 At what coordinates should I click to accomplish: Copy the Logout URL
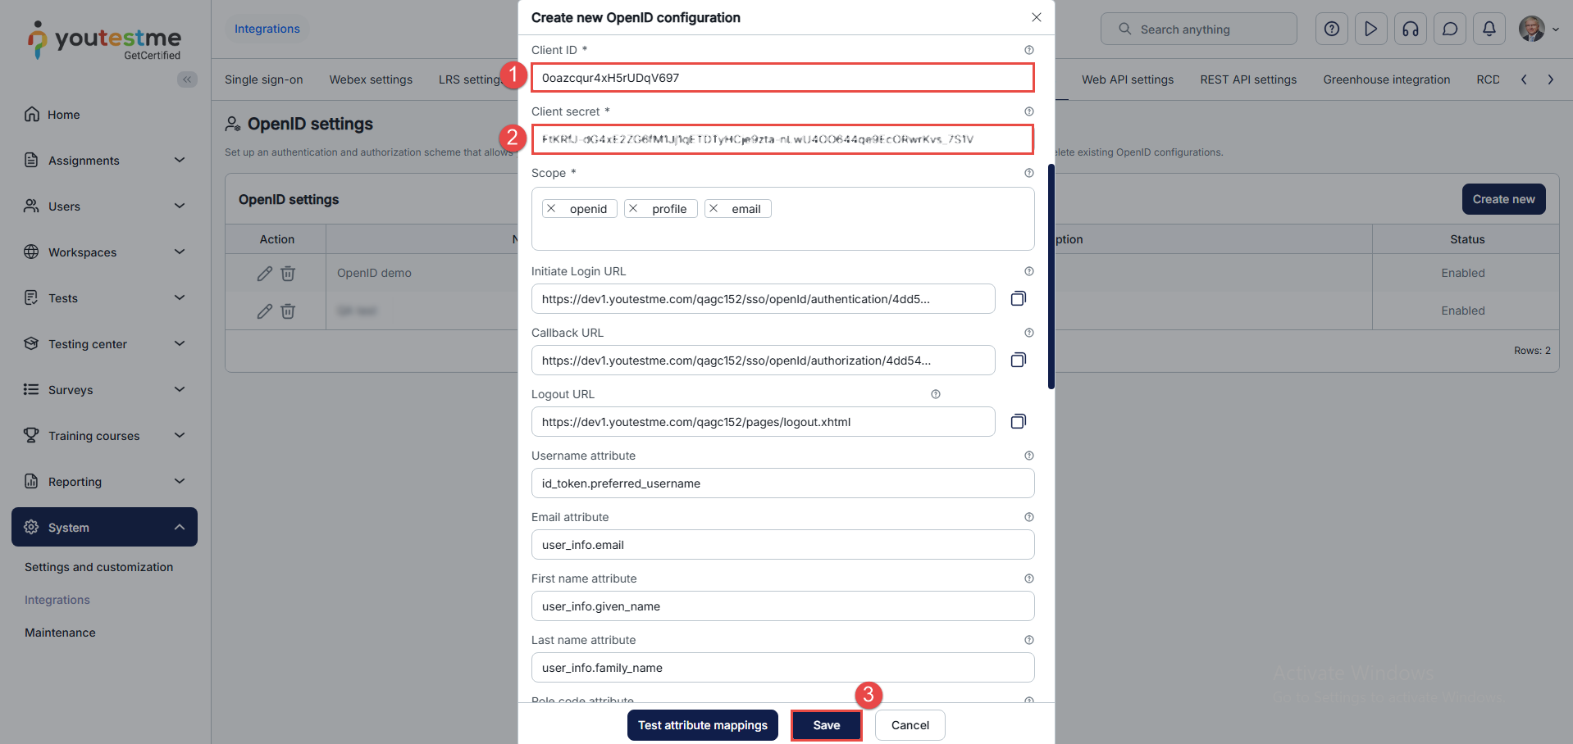point(1018,422)
